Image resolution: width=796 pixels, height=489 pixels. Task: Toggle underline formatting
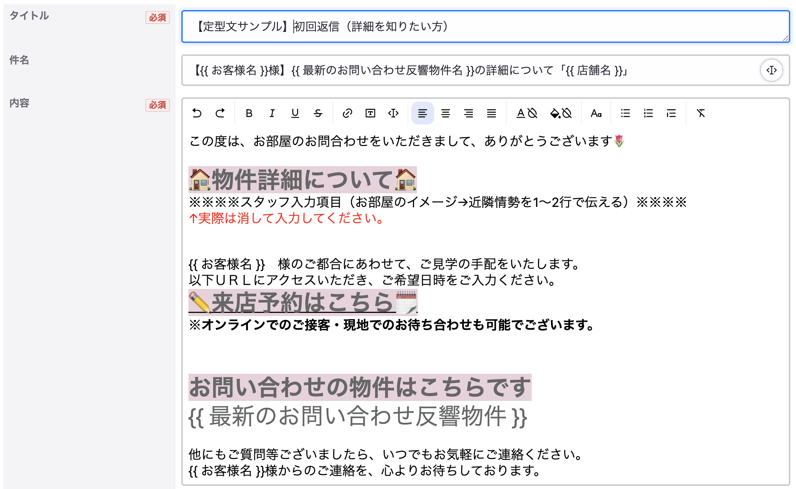[295, 113]
